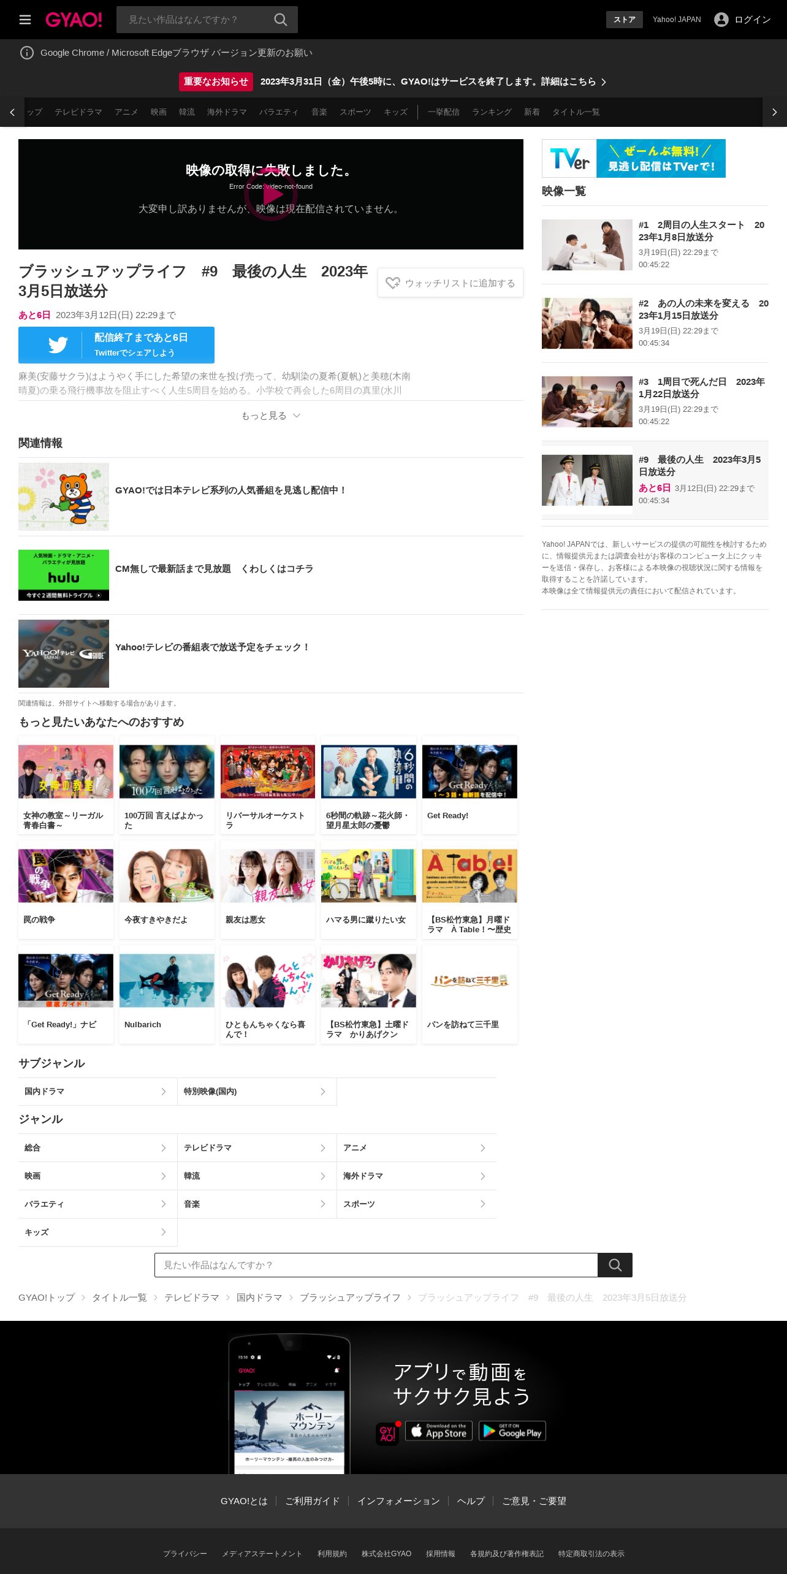Open 海外ドラマ genre row
787x1574 pixels.
click(417, 1176)
